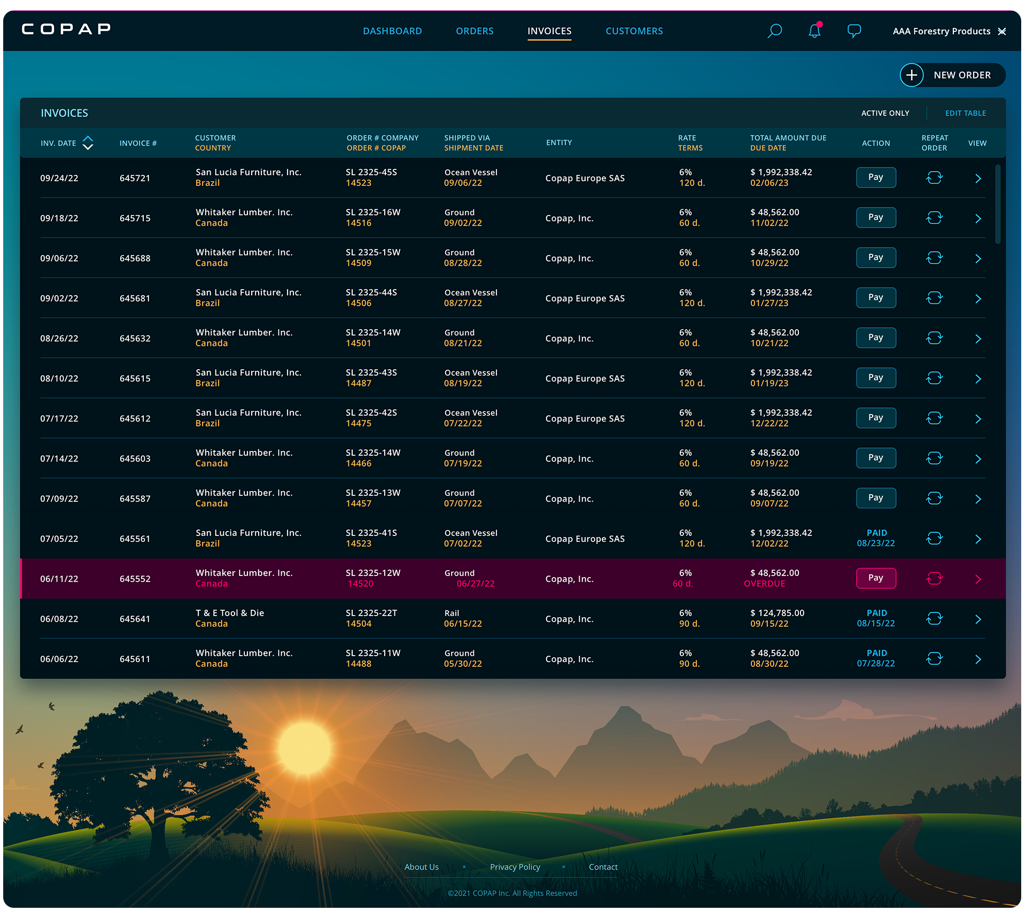The image size is (1026, 919).
Task: Switch to the Orders tab
Action: 475,31
